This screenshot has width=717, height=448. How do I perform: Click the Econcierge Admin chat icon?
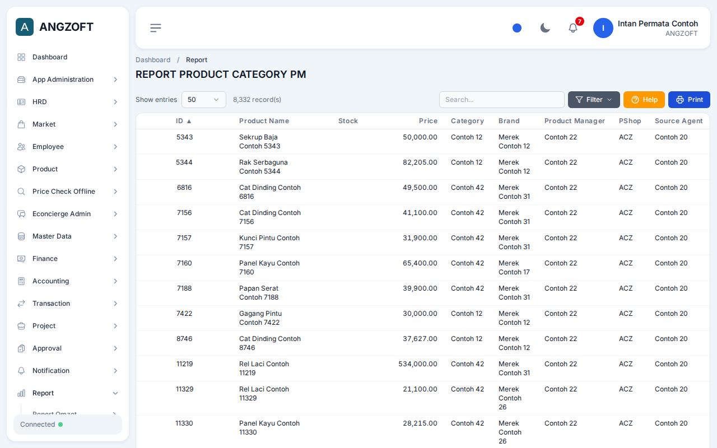tap(21, 214)
